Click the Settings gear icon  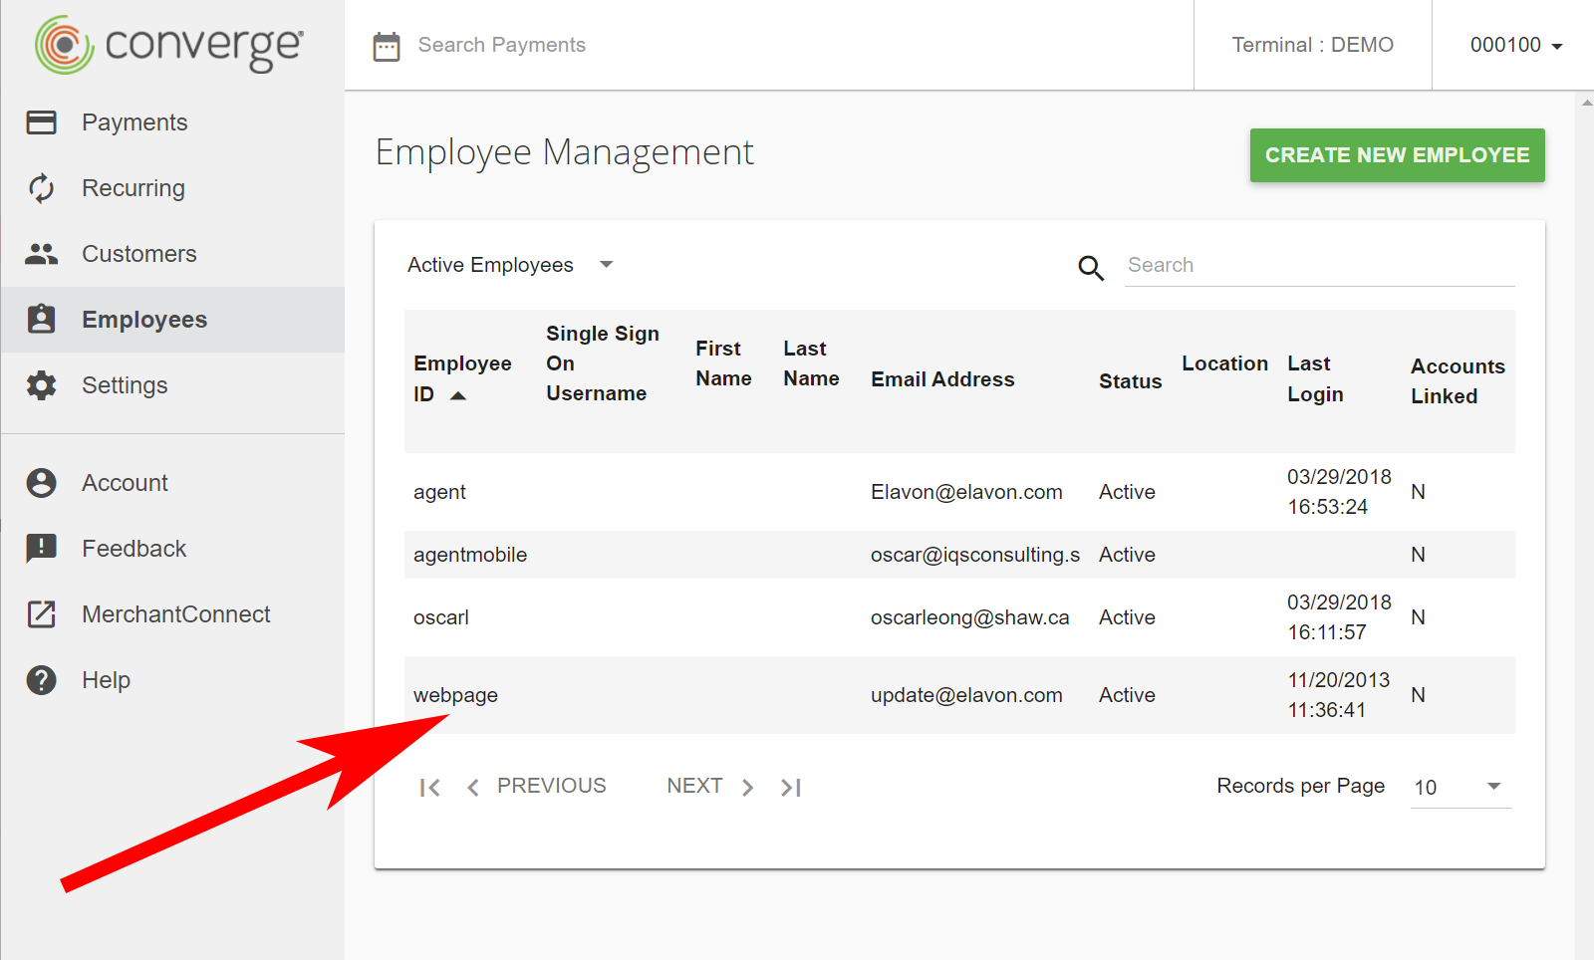pos(41,385)
